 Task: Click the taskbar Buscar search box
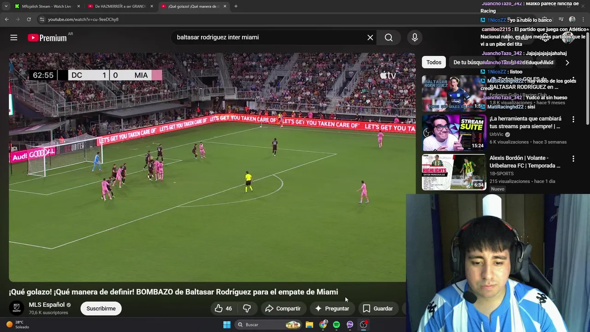(x=269, y=325)
